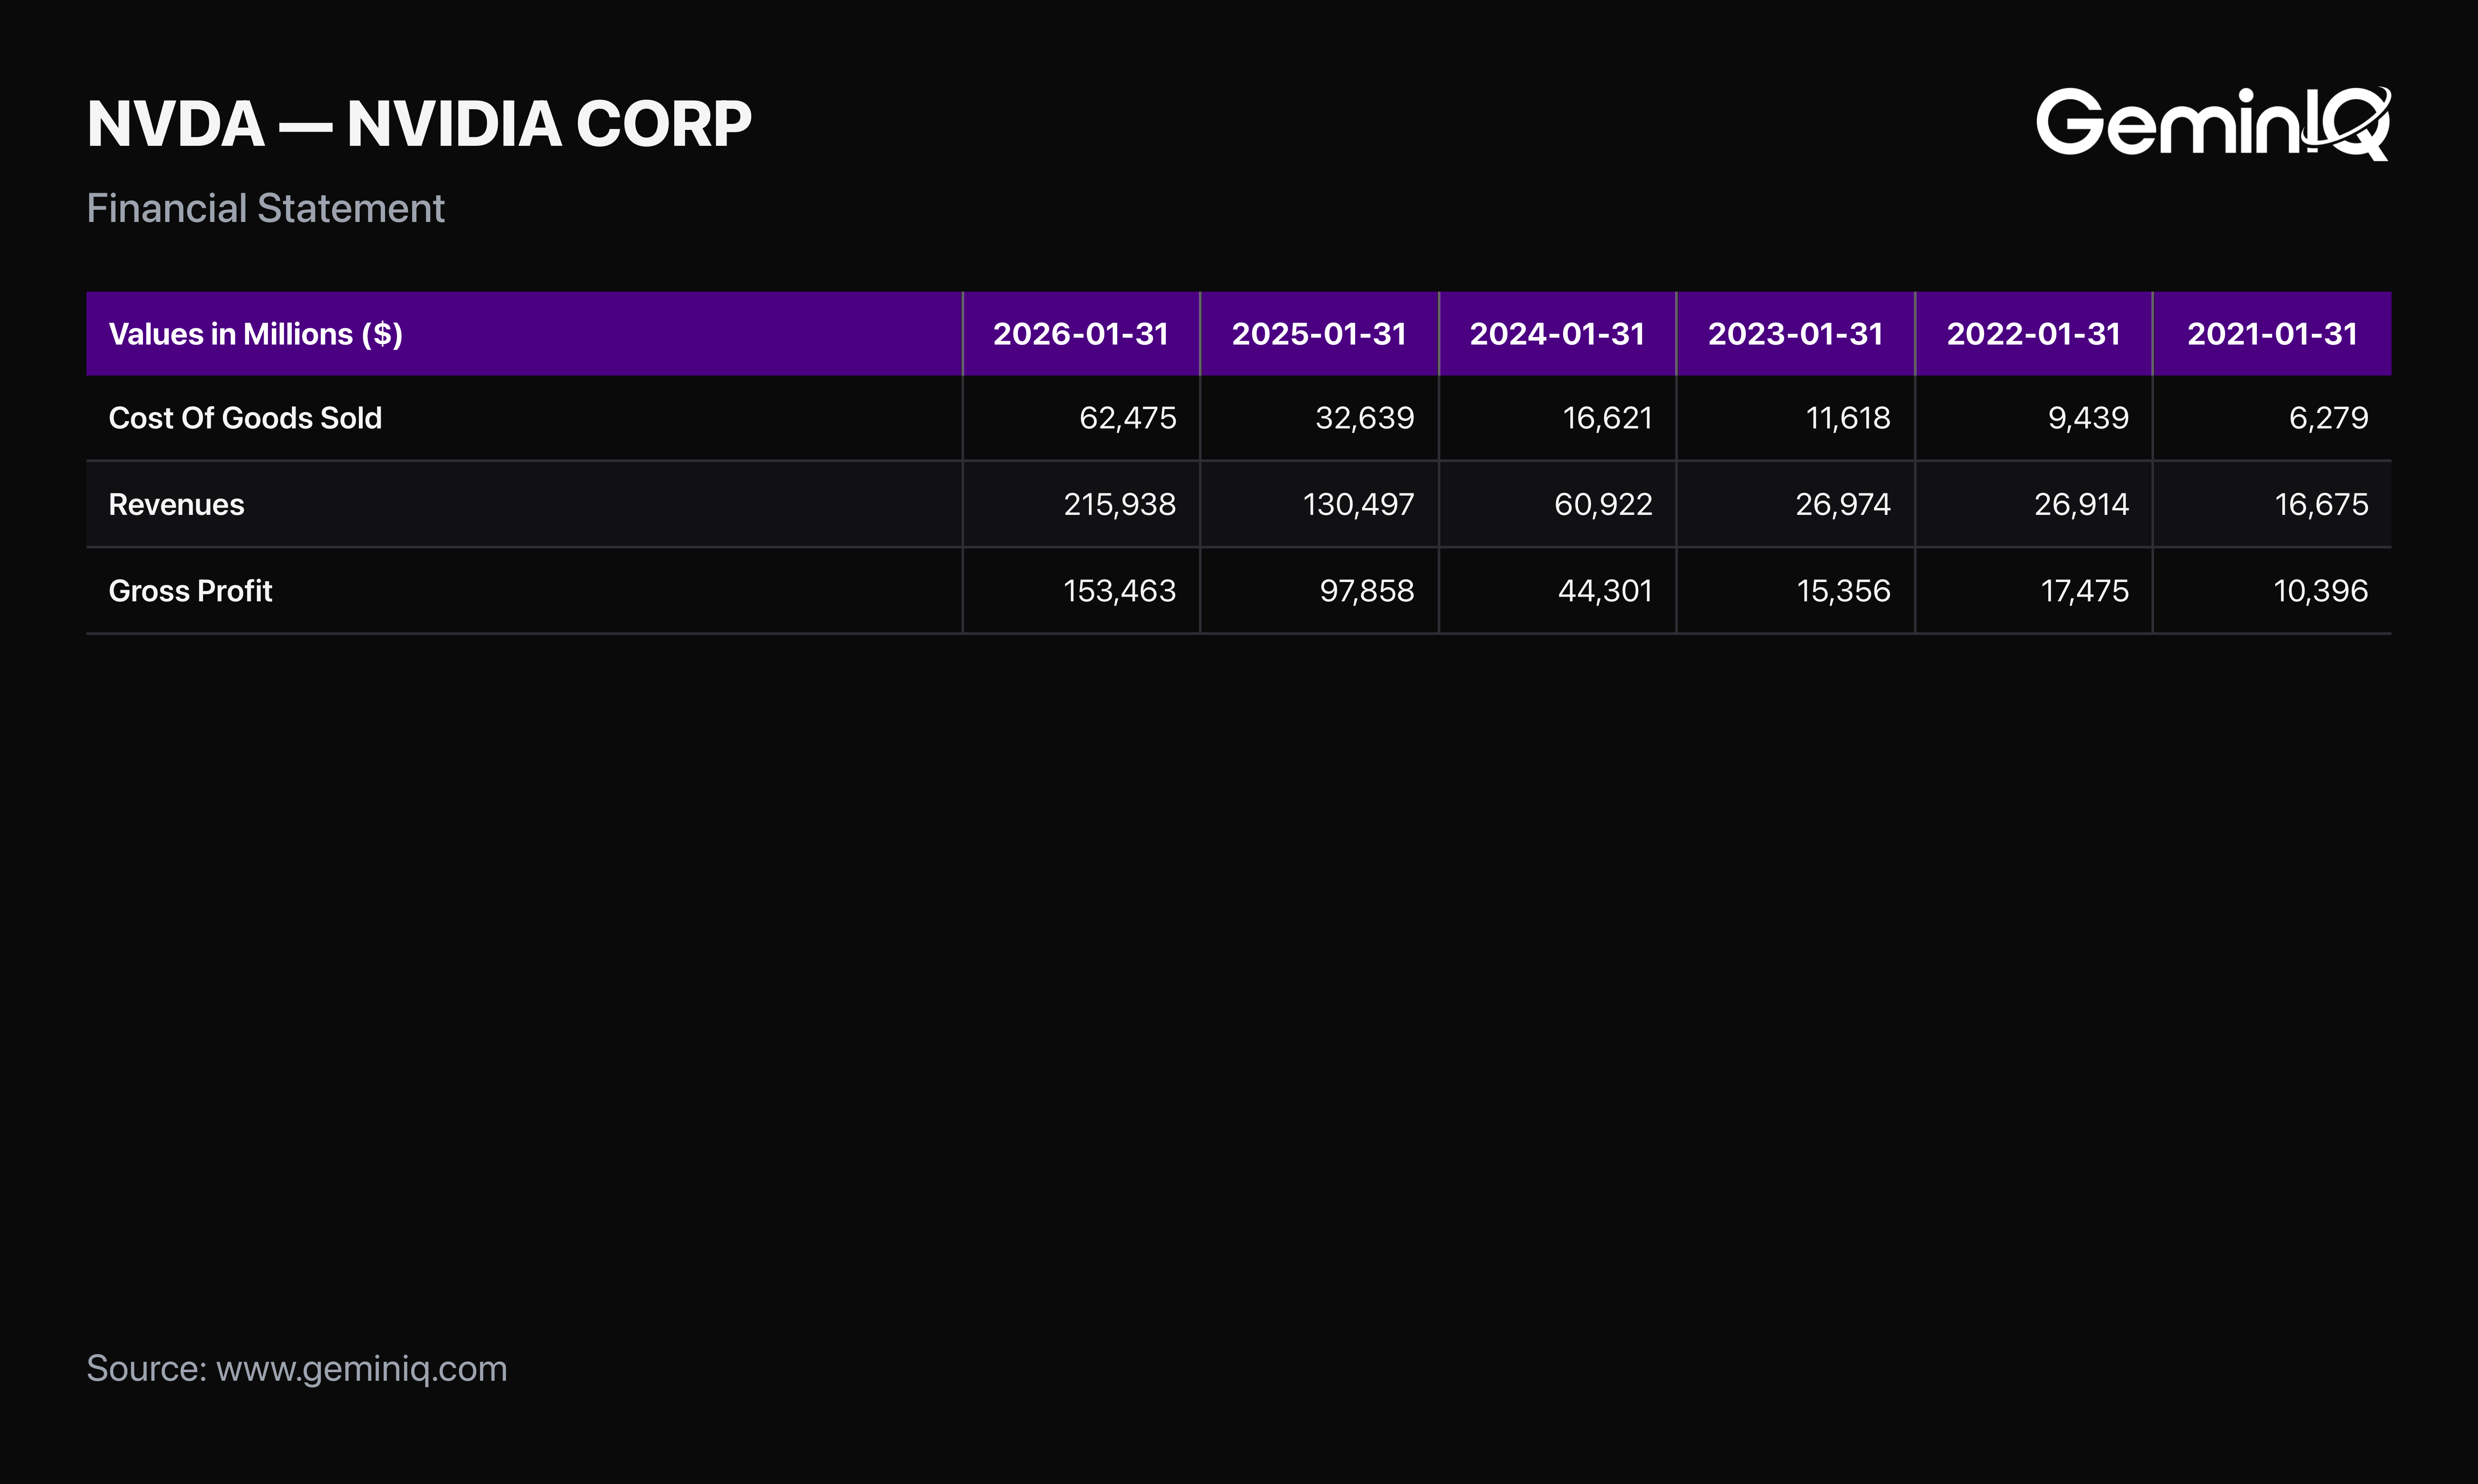The width and height of the screenshot is (2478, 1484).
Task: Click gross profit value 153,463
Action: [x=1119, y=591]
